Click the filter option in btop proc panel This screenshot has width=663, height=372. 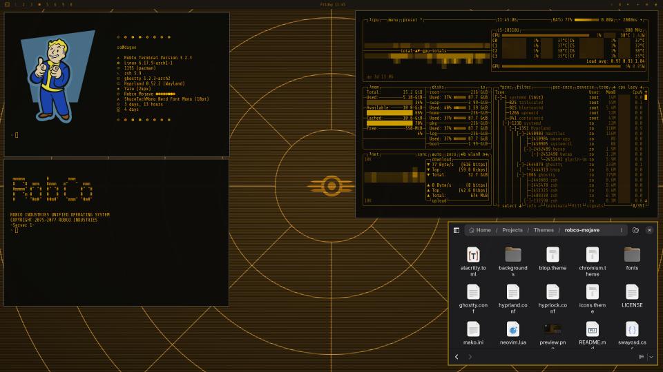point(525,87)
